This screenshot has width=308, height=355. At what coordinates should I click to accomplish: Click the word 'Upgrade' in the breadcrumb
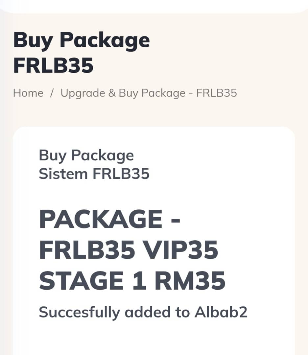(x=83, y=93)
